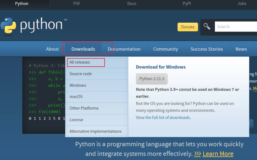This screenshot has width=257, height=160.
Task: Select All releases in Downloads dropdown
Action: pyautogui.click(x=97, y=62)
